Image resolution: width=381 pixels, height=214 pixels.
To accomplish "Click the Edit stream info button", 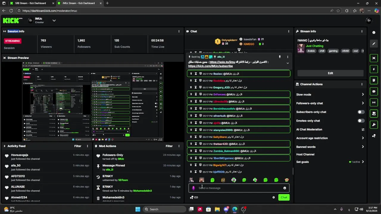I will [x=330, y=73].
